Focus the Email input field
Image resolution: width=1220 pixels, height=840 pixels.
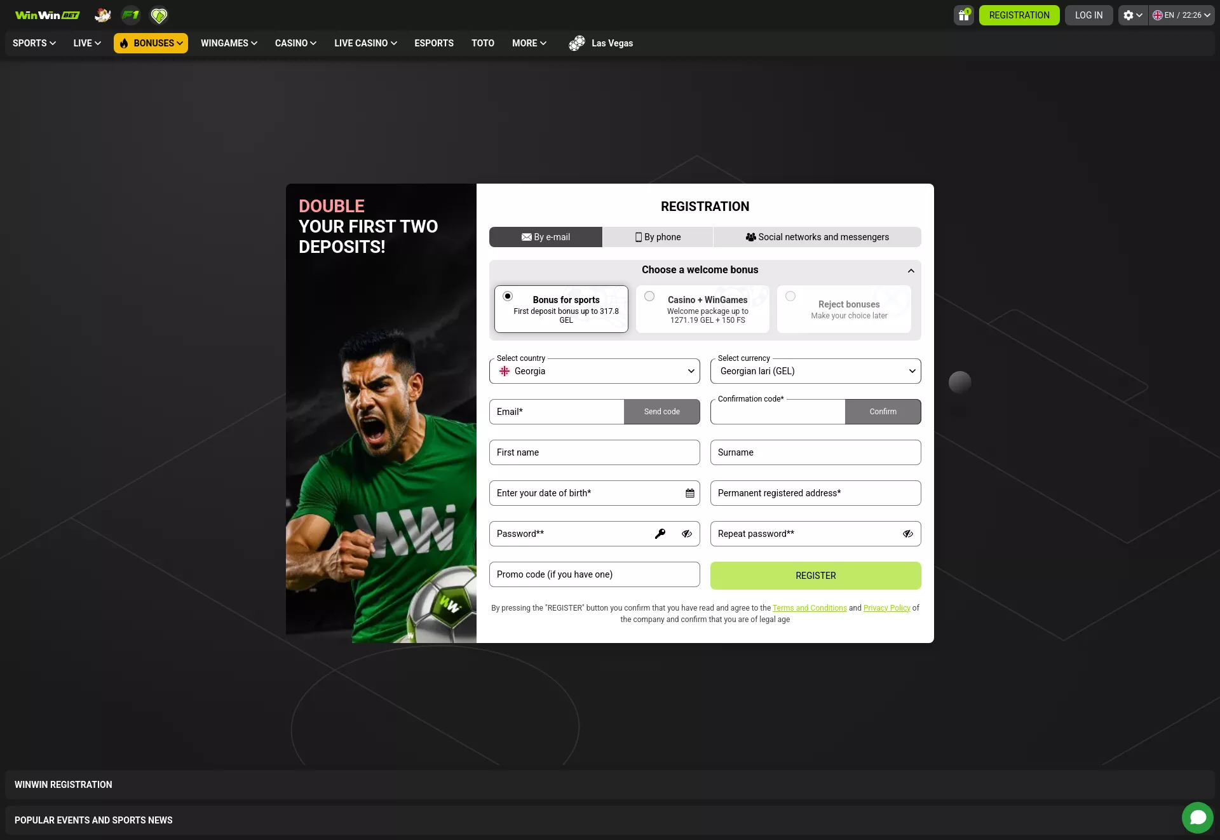tap(557, 412)
